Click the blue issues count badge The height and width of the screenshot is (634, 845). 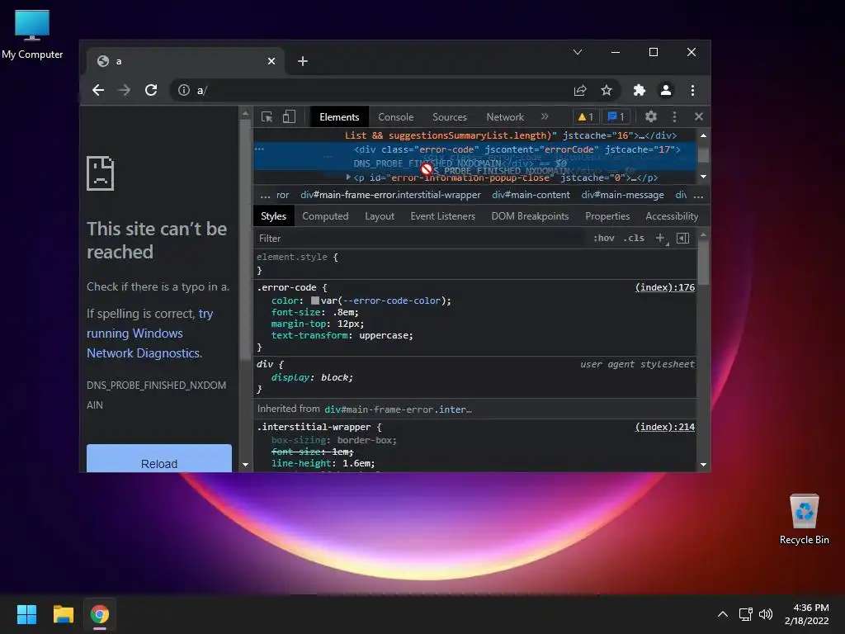pyautogui.click(x=616, y=116)
